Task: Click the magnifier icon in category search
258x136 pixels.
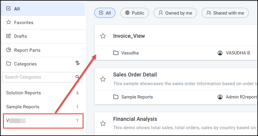Action: point(78,77)
